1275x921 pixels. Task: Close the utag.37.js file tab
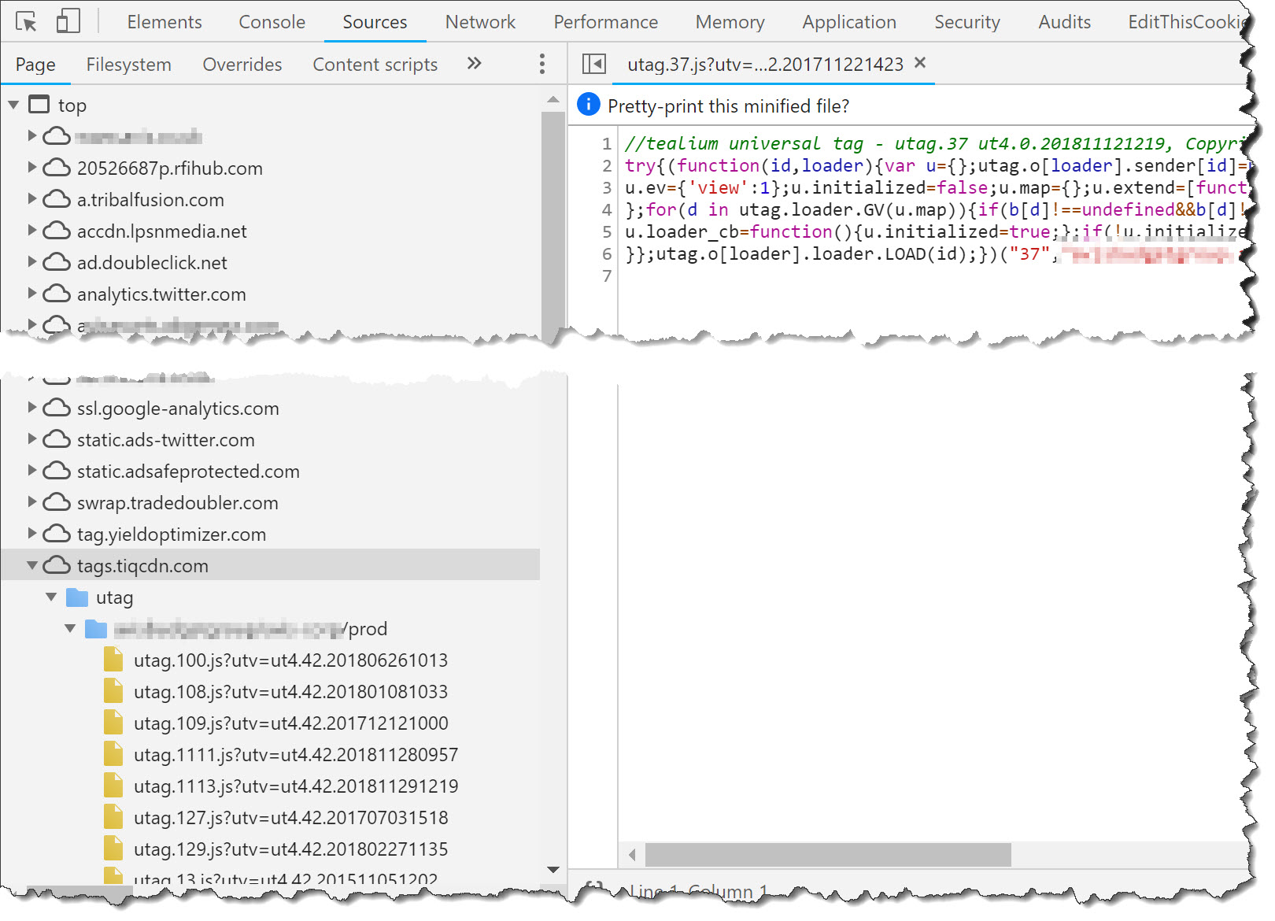tap(919, 62)
